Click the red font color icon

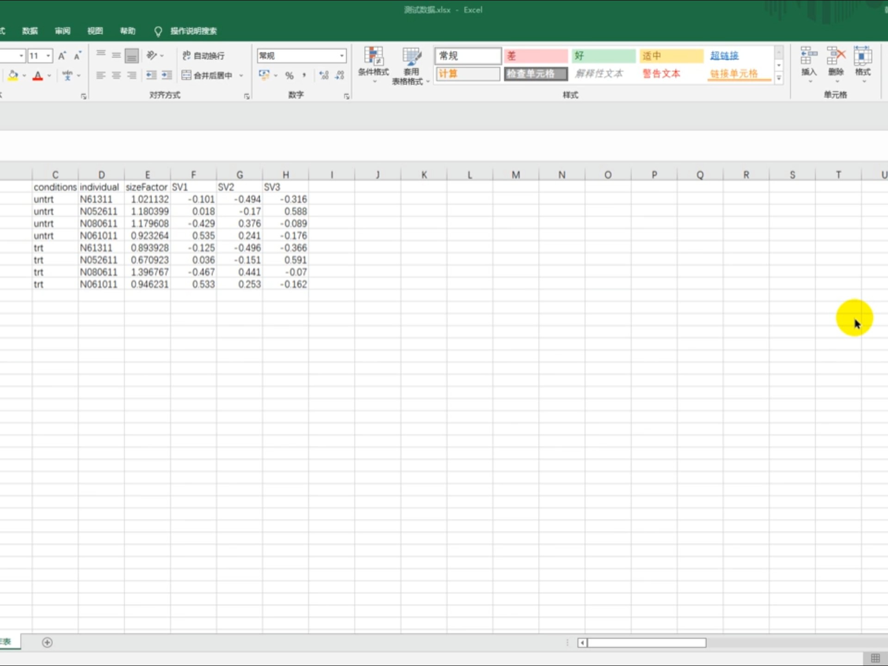point(38,75)
